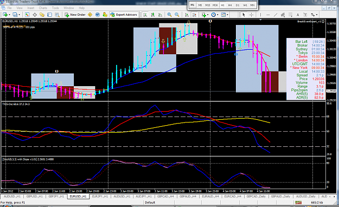Select the arrow cursor tool

[x=244, y=15]
